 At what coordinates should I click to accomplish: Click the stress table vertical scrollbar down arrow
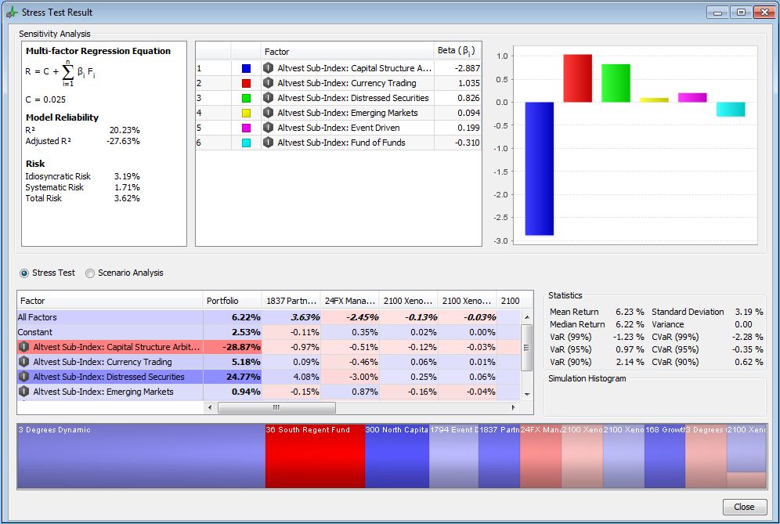[527, 394]
